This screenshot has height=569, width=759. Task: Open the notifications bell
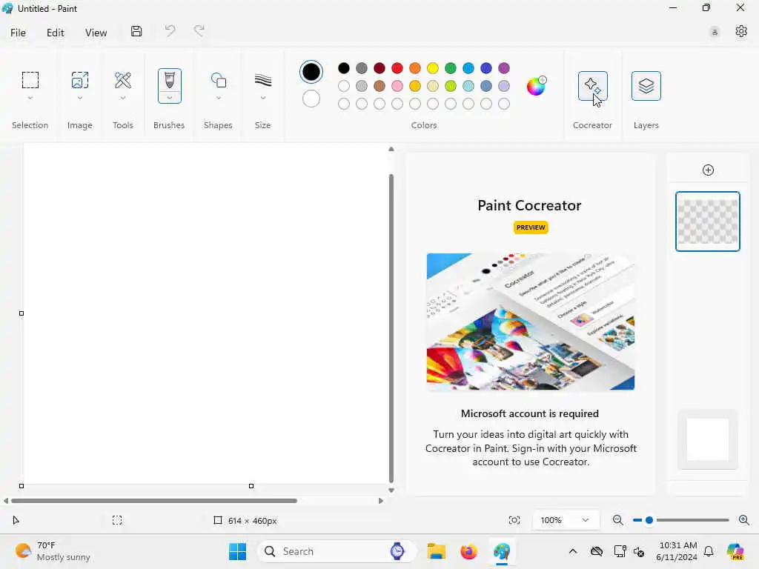709,551
